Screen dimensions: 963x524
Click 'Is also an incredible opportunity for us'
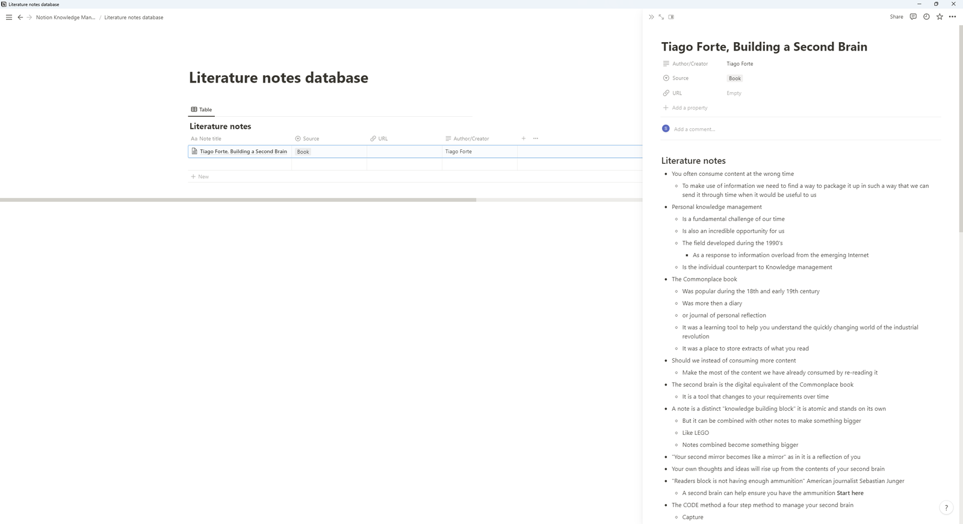tap(732, 231)
